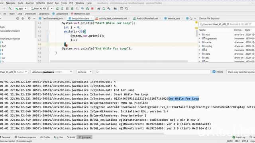The image size is (255, 143).
Task: Expand the config folder
Action: coord(200,46)
